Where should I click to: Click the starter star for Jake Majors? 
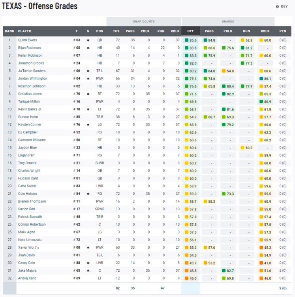click(88, 271)
